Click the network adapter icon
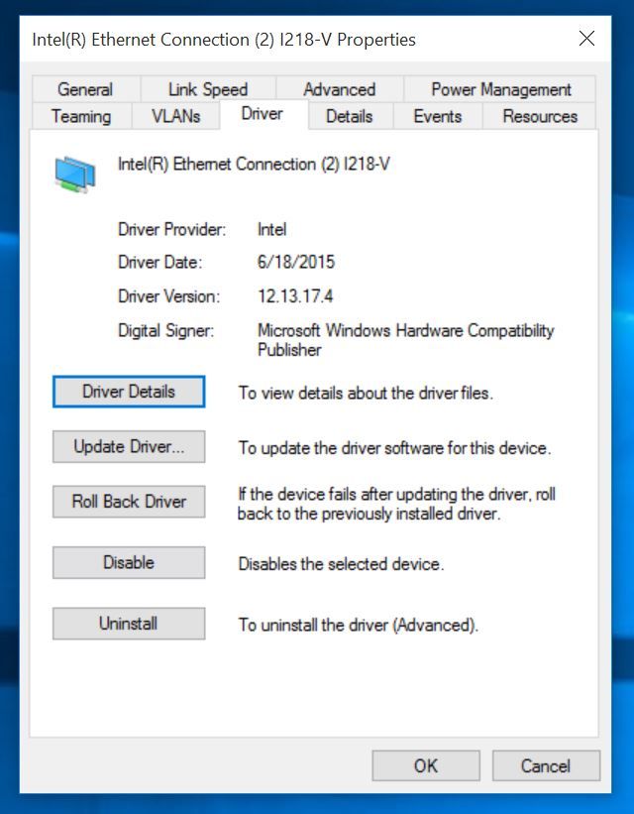This screenshot has height=814, width=634. (74, 174)
